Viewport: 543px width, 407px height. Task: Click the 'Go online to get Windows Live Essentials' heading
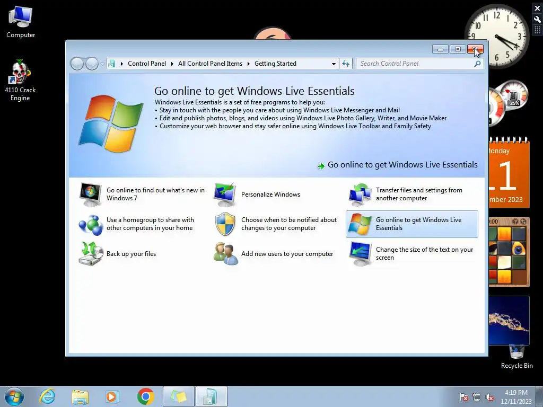click(254, 91)
